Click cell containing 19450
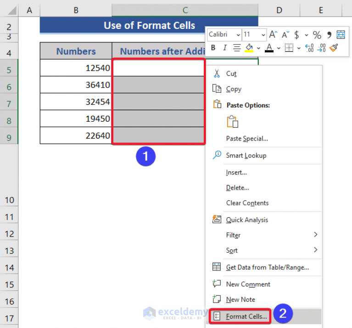The height and width of the screenshot is (328, 352). (x=76, y=119)
